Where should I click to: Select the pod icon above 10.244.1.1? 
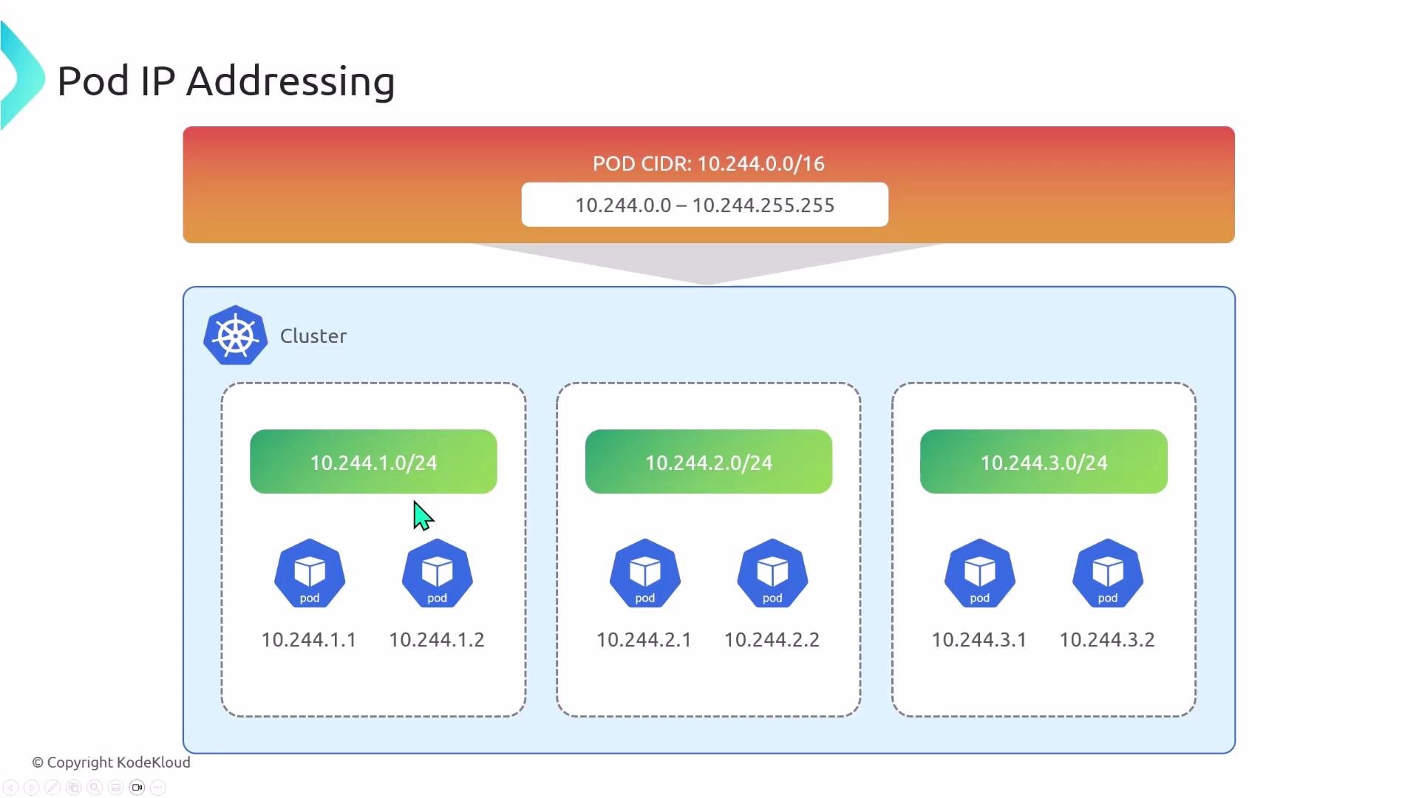pyautogui.click(x=310, y=574)
